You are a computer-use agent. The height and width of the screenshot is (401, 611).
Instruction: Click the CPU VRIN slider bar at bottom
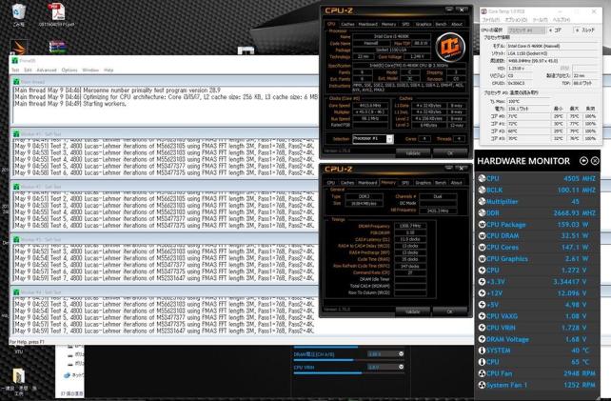pyautogui.click(x=348, y=373)
